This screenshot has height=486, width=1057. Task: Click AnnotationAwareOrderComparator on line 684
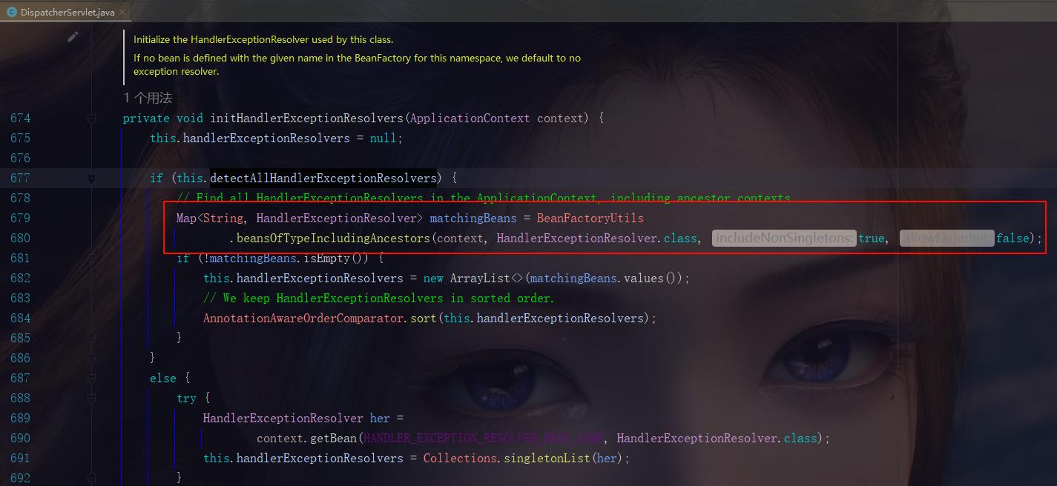(303, 318)
